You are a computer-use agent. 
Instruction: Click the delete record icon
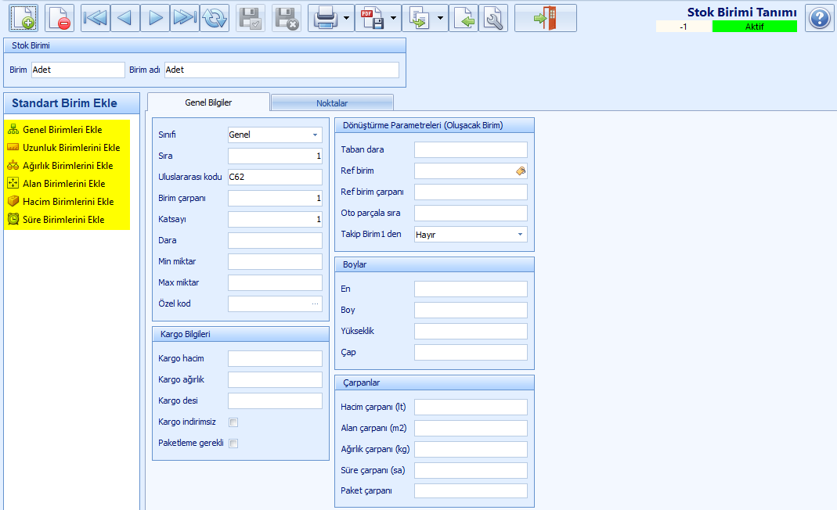point(59,18)
